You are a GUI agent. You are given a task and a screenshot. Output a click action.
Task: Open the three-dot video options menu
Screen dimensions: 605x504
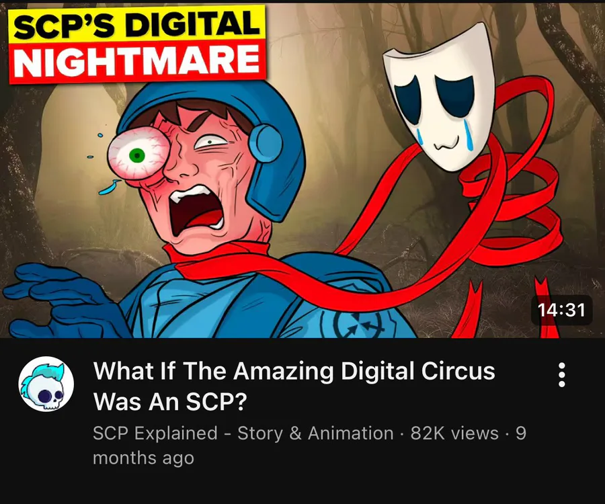click(562, 374)
